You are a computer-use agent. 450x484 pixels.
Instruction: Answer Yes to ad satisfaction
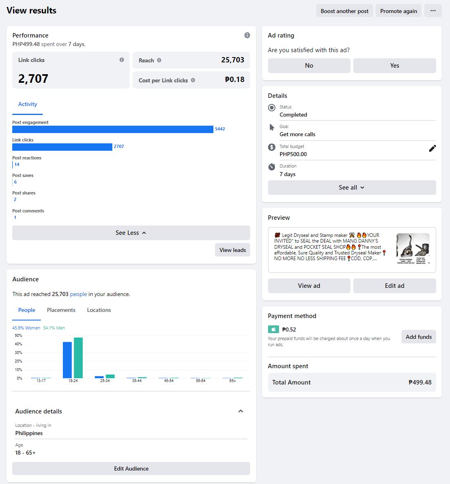(x=395, y=65)
